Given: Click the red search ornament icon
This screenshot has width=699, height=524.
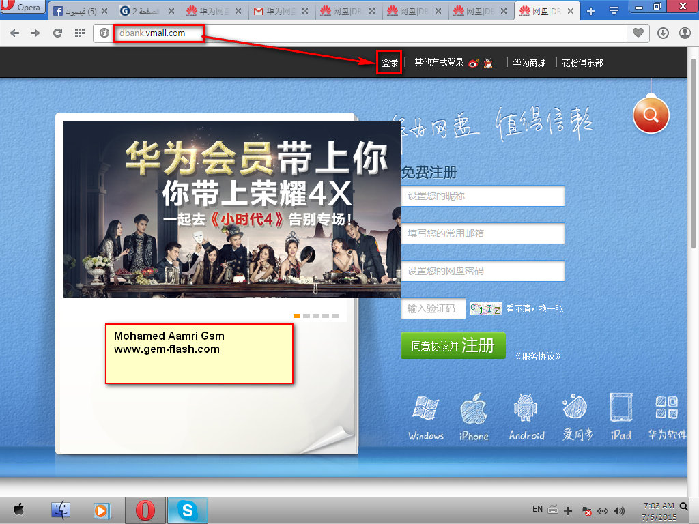Looking at the screenshot, I should tap(651, 115).
